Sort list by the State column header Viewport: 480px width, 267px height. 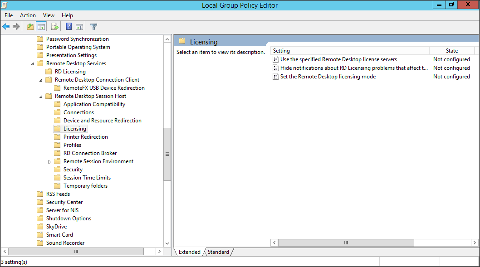tap(451, 51)
